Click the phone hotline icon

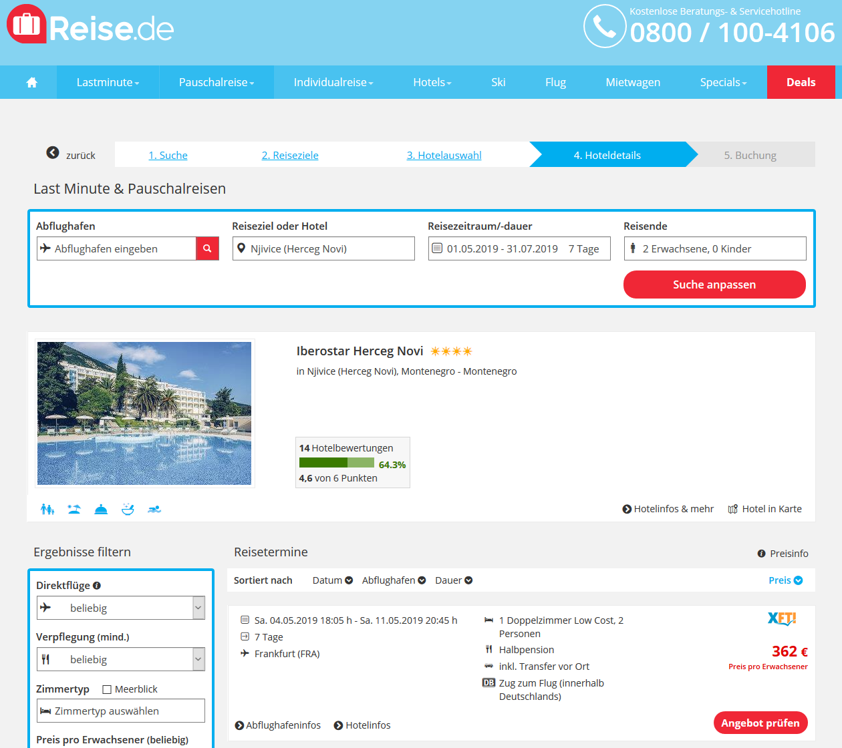tap(605, 26)
